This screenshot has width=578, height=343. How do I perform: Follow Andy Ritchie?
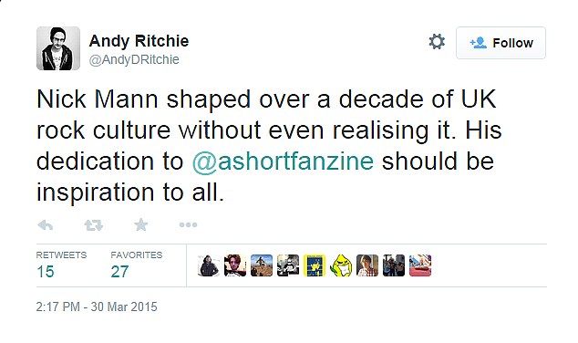click(x=501, y=43)
